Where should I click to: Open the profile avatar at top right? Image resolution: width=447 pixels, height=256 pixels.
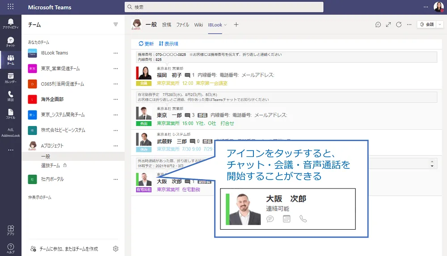coord(439,7)
